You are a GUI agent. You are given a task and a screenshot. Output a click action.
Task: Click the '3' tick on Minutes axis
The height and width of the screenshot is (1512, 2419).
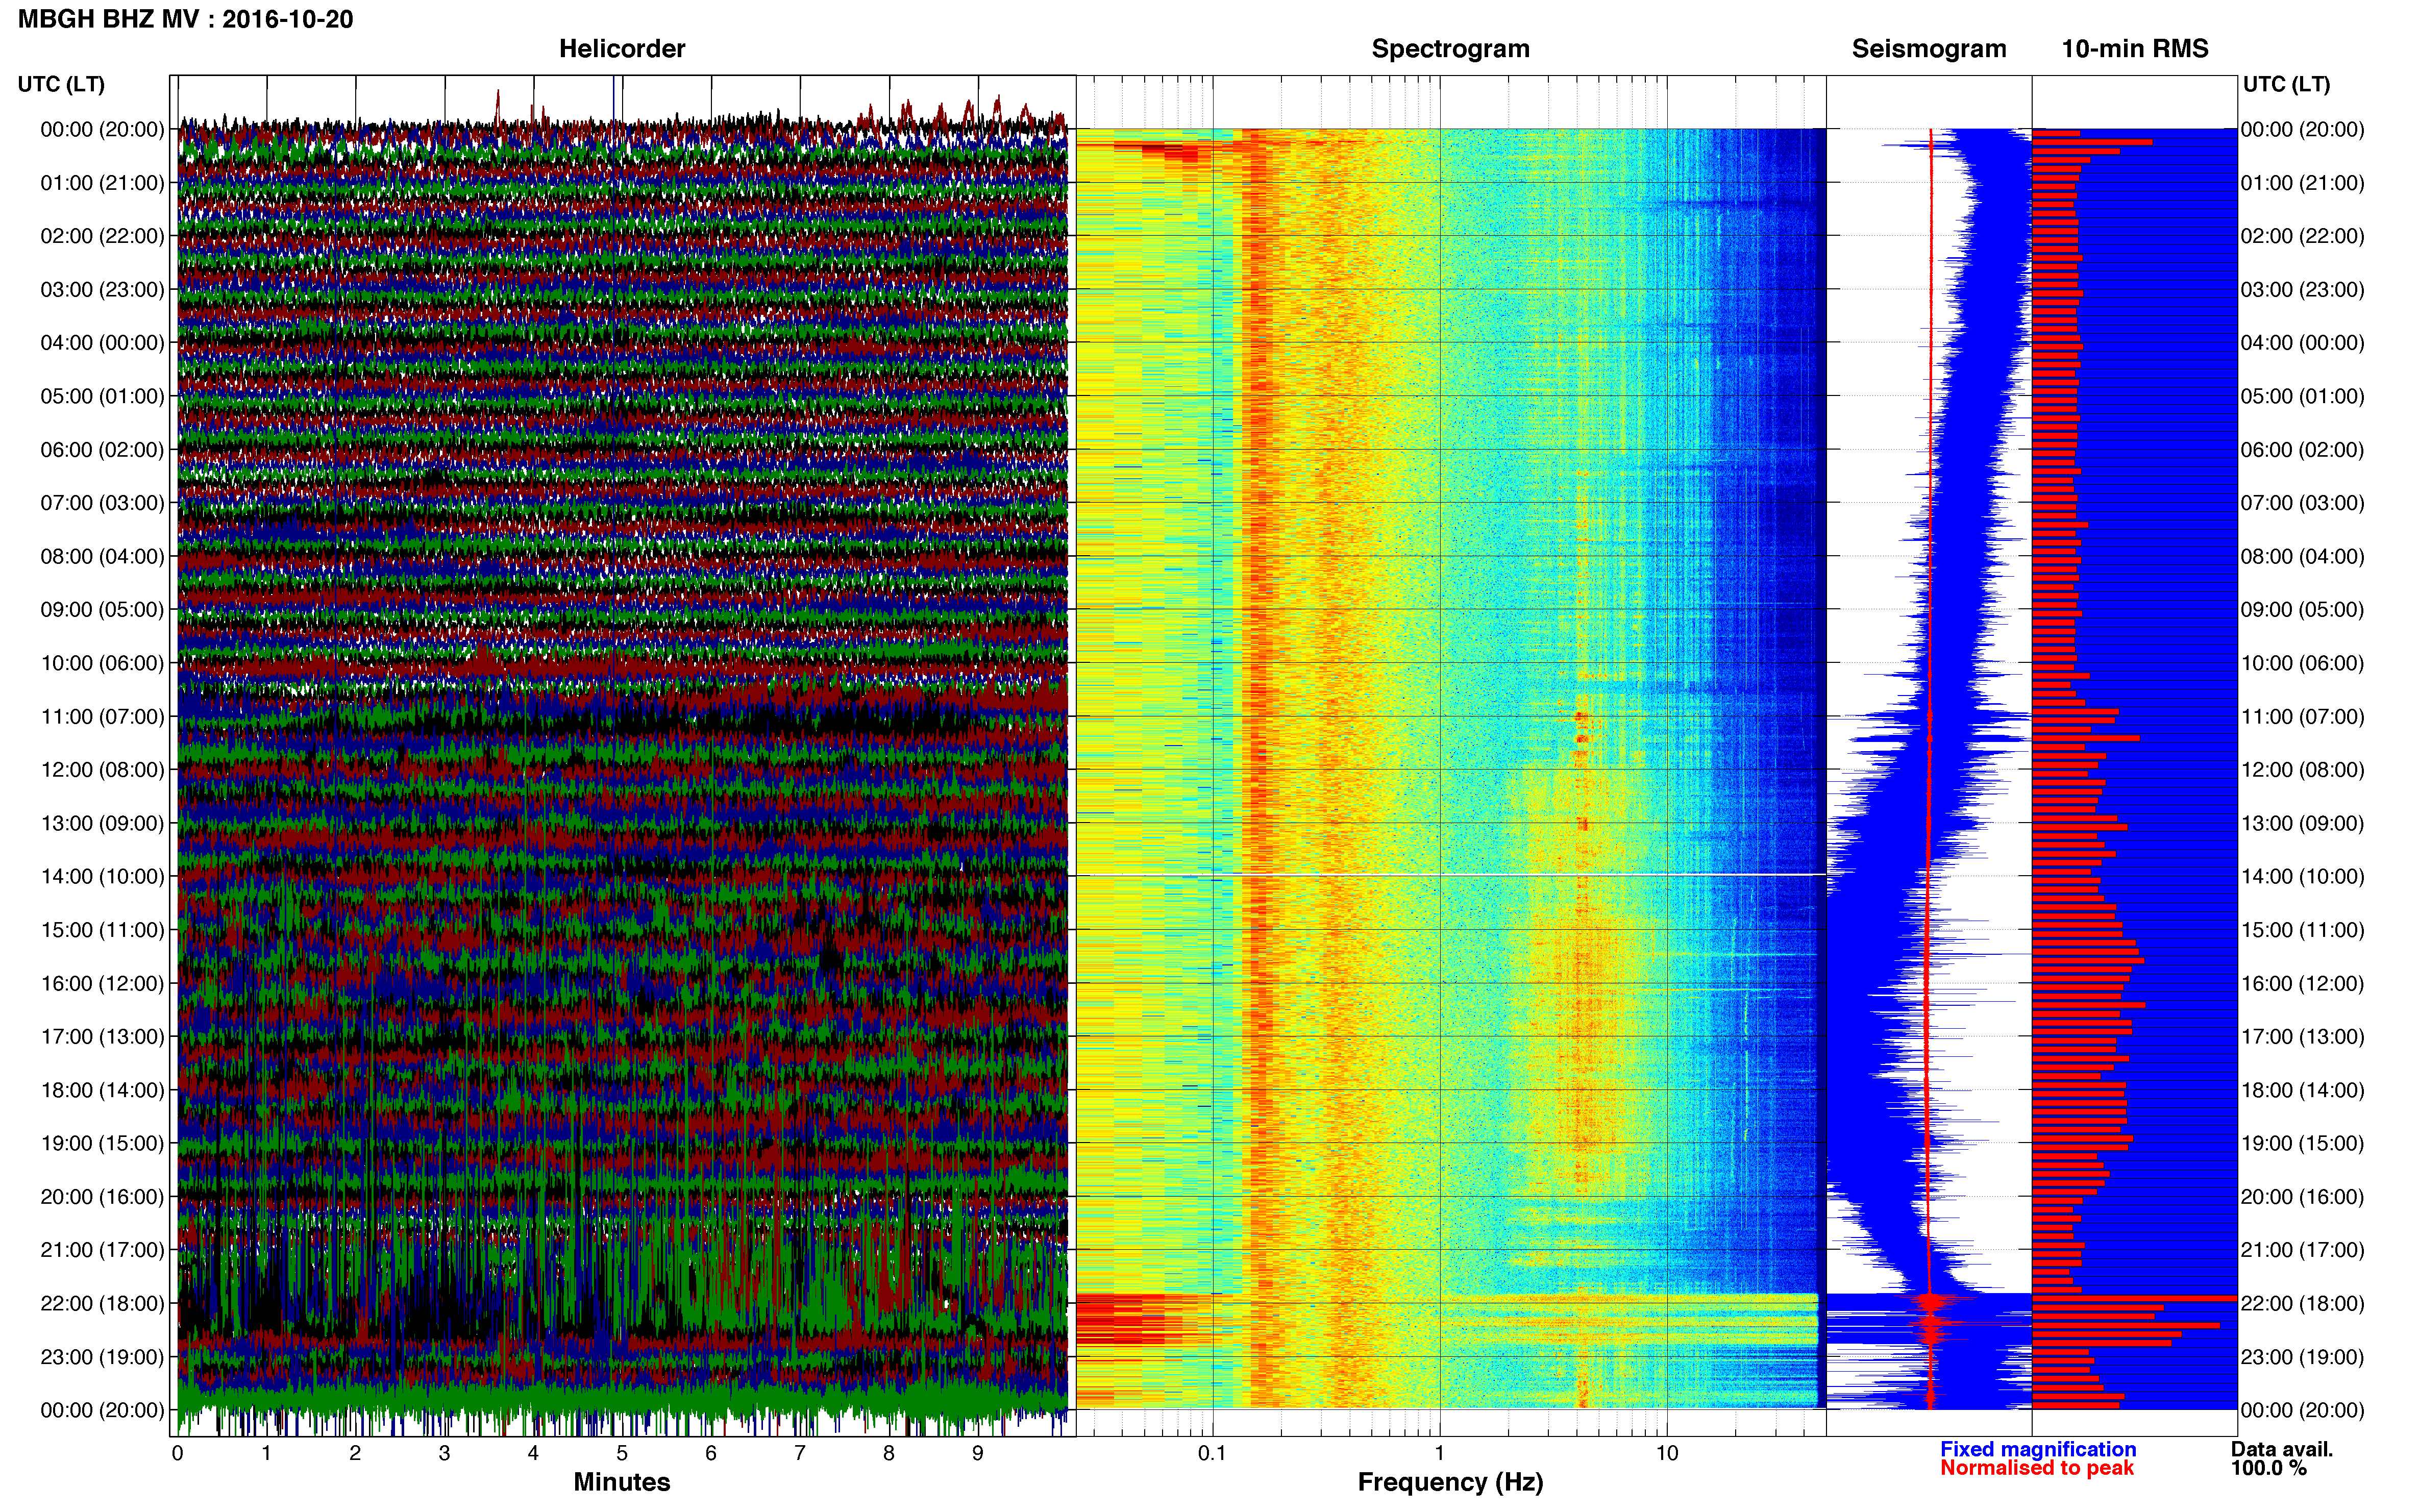(x=444, y=1454)
